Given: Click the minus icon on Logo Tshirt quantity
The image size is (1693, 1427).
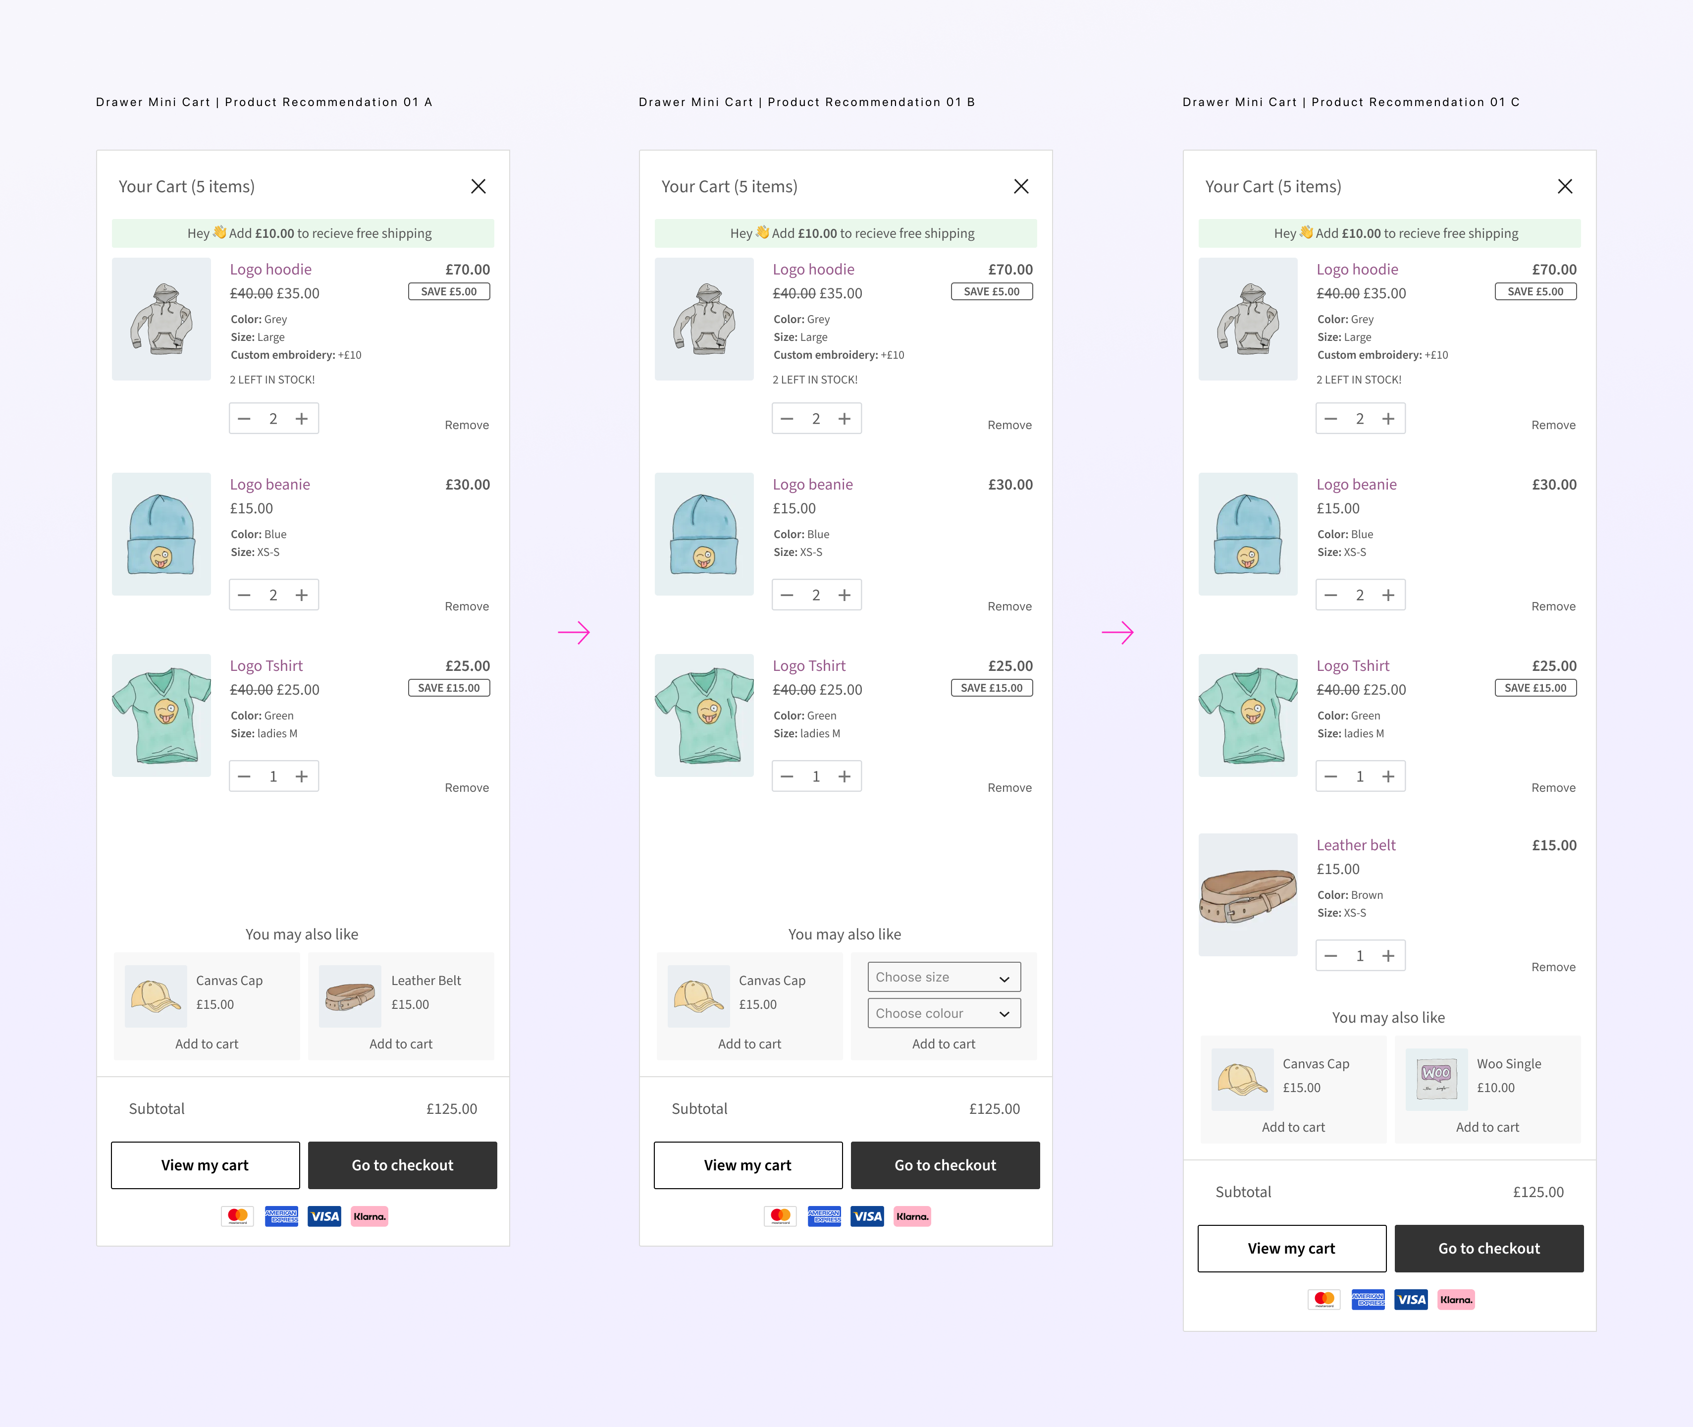Looking at the screenshot, I should point(244,776).
